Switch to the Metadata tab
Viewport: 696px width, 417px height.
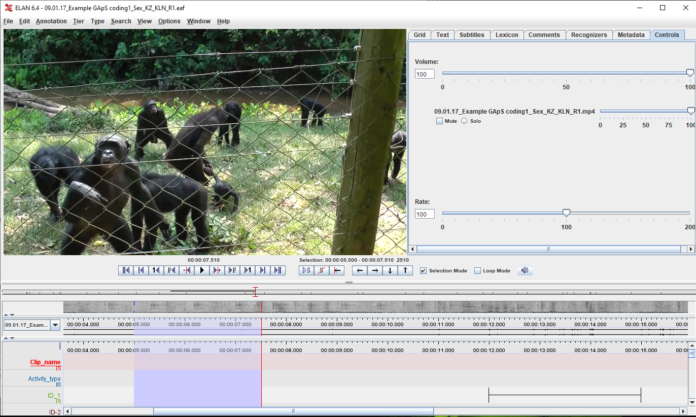pyautogui.click(x=631, y=35)
